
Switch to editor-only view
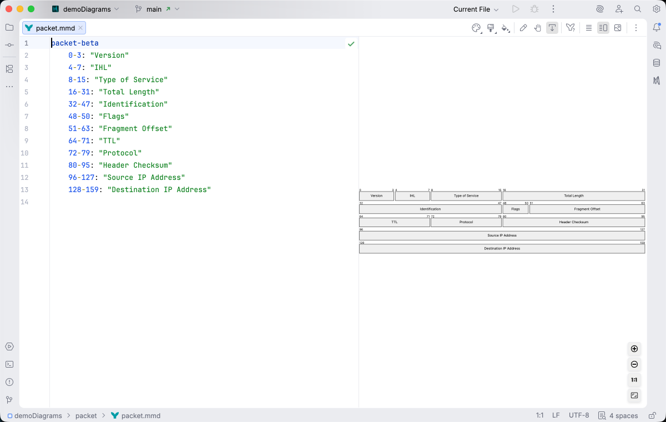[x=589, y=28]
